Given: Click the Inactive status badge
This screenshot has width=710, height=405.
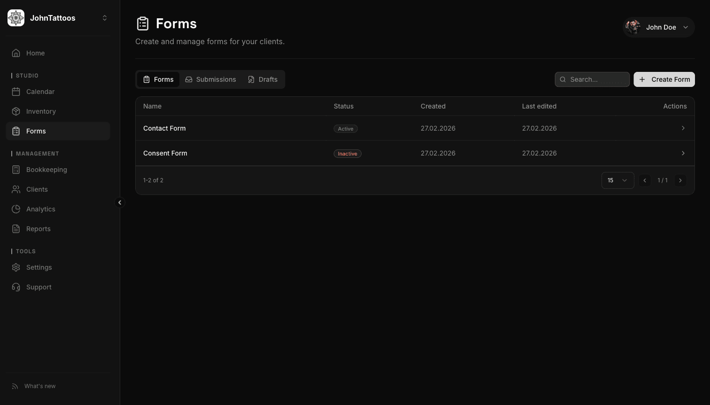Looking at the screenshot, I should click(x=347, y=154).
